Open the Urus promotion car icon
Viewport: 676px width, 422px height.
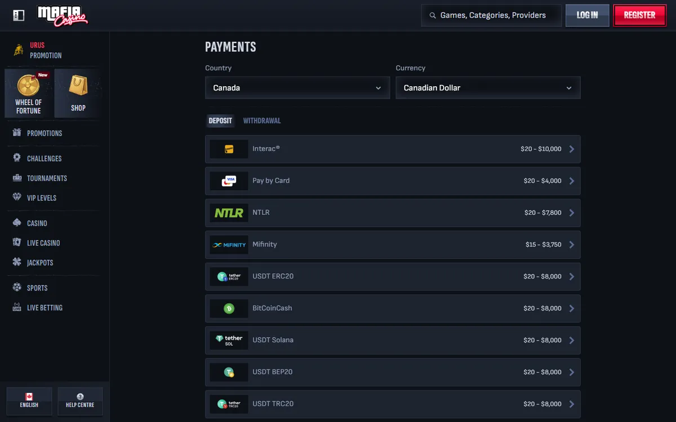(x=19, y=50)
